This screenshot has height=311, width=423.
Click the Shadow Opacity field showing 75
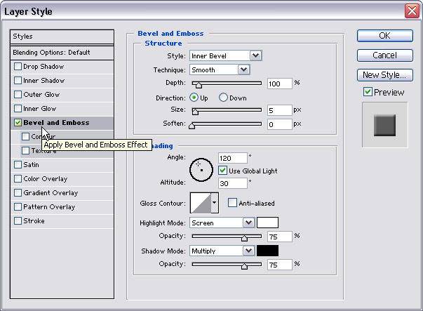pos(279,265)
